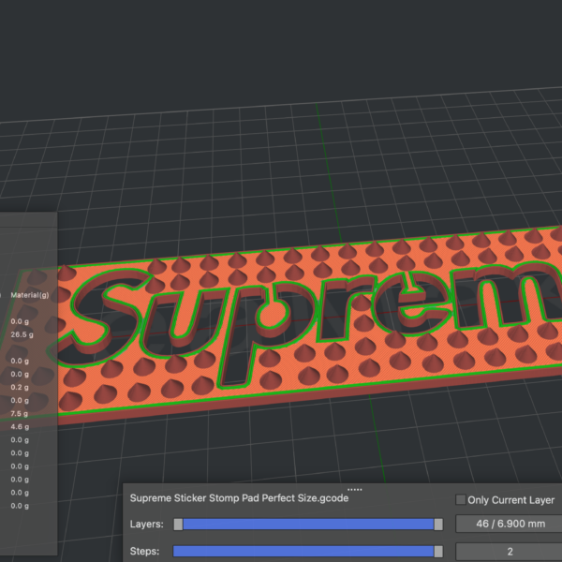Click the 4.6 g material value
This screenshot has width=562, height=562.
20,427
